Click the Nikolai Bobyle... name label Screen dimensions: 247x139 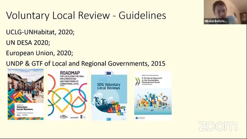tap(216, 21)
